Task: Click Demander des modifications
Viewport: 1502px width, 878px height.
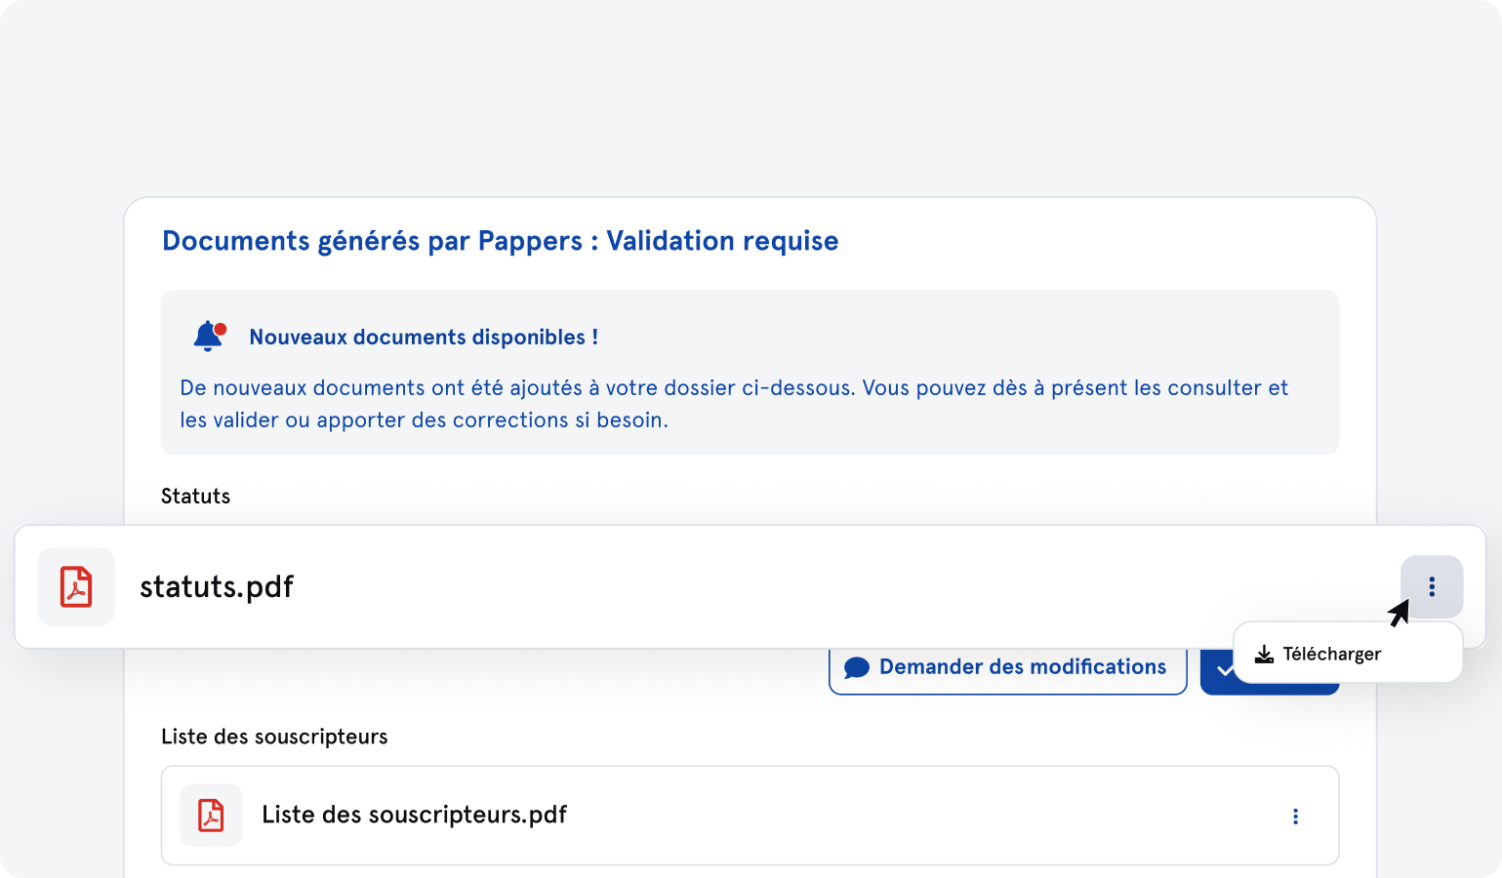Action: point(1007,667)
